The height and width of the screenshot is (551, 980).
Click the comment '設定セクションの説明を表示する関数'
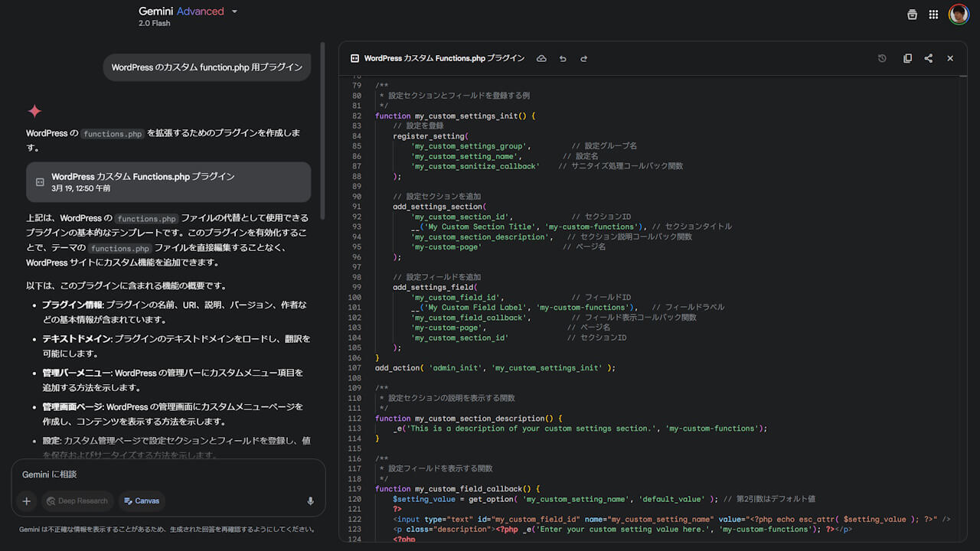[452, 398]
